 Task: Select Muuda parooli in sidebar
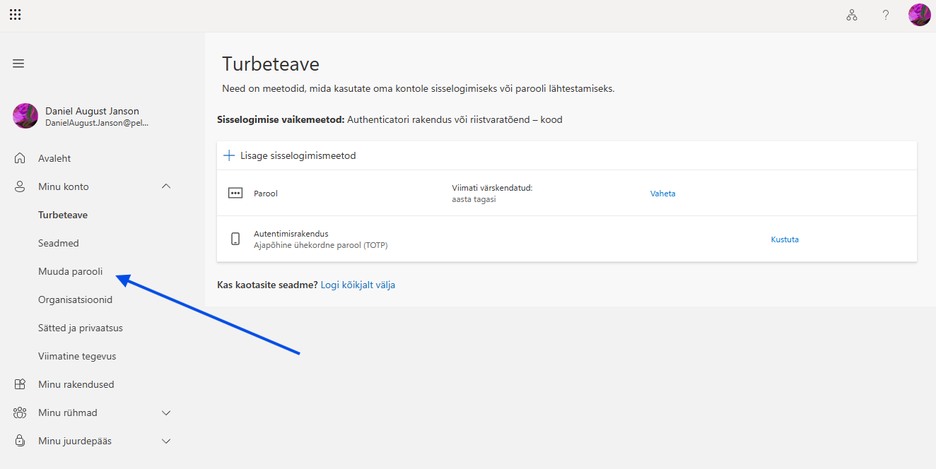[x=70, y=271]
